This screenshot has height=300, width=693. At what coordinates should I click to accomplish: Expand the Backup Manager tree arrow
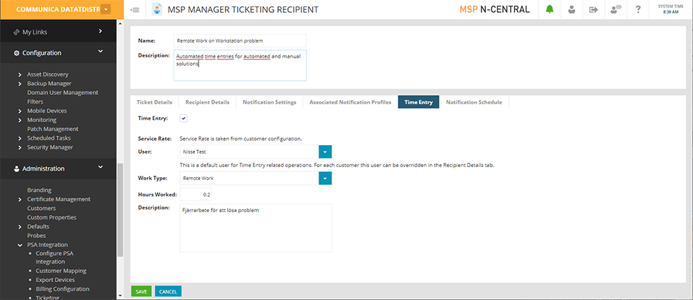coord(20,84)
